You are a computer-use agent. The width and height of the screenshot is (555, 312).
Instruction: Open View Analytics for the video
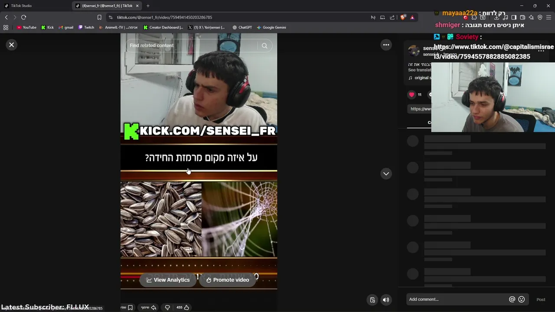pos(168,280)
